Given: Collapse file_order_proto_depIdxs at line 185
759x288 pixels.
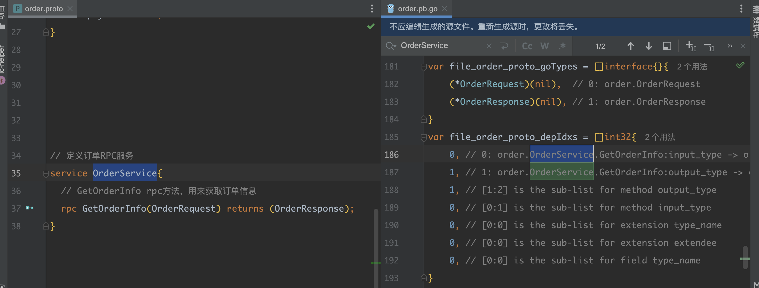Looking at the screenshot, I should pyautogui.click(x=423, y=138).
